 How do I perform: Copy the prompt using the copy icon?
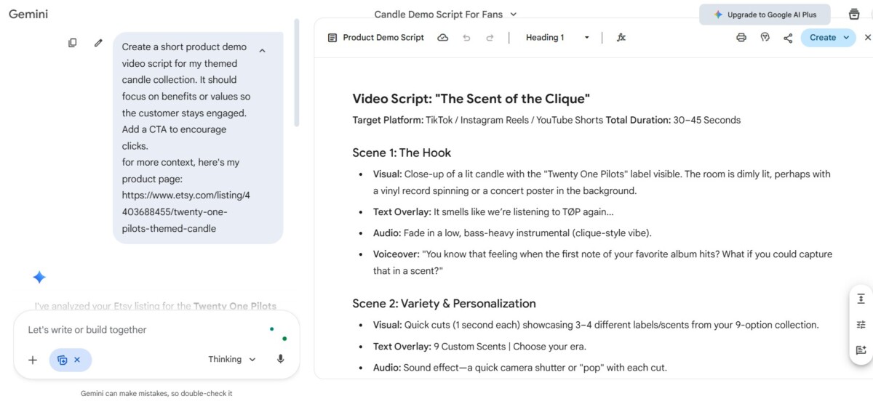(x=72, y=43)
